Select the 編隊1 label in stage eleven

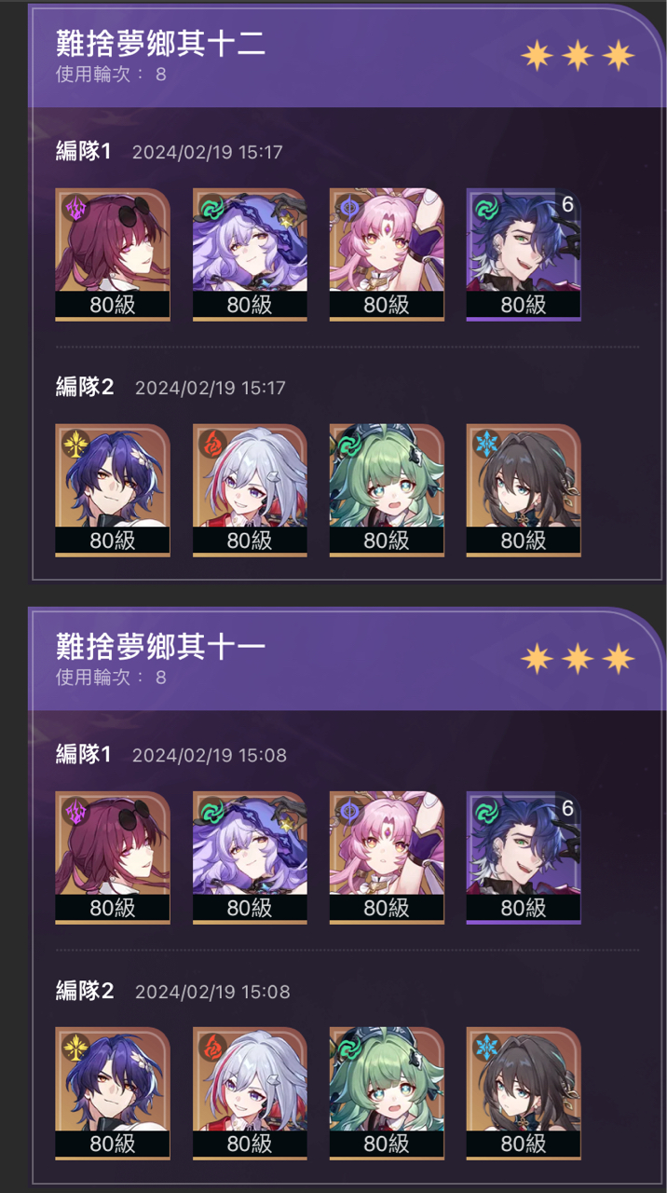click(83, 754)
